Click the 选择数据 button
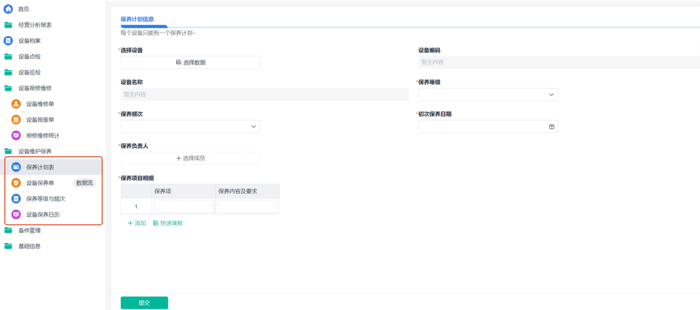This screenshot has height=310, width=700. 190,62
